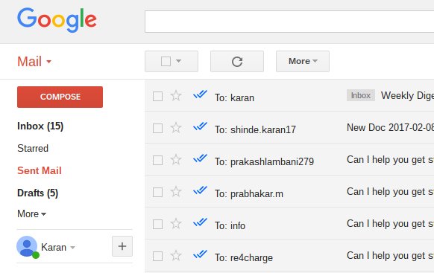Click double-check mark on shinde.karan17 email
Screen dimensions: 434x273
point(200,126)
